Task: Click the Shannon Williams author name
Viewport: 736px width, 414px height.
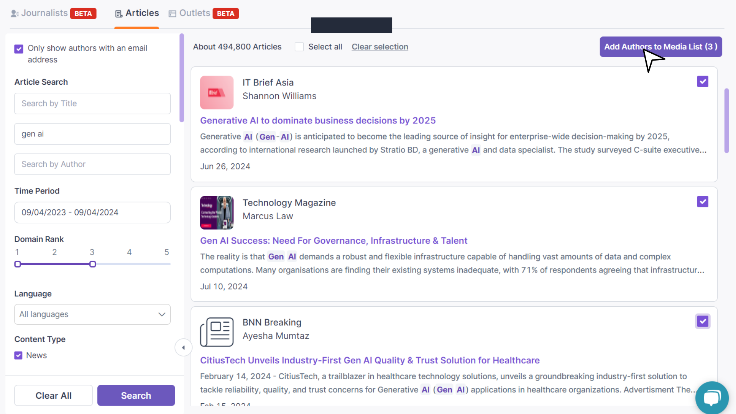Action: tap(279, 96)
